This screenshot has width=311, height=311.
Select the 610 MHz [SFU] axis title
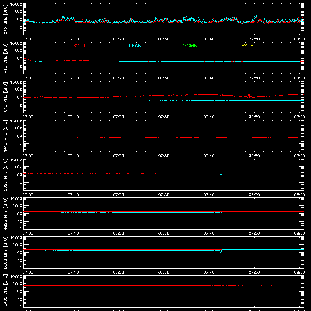(x=5, y=97)
